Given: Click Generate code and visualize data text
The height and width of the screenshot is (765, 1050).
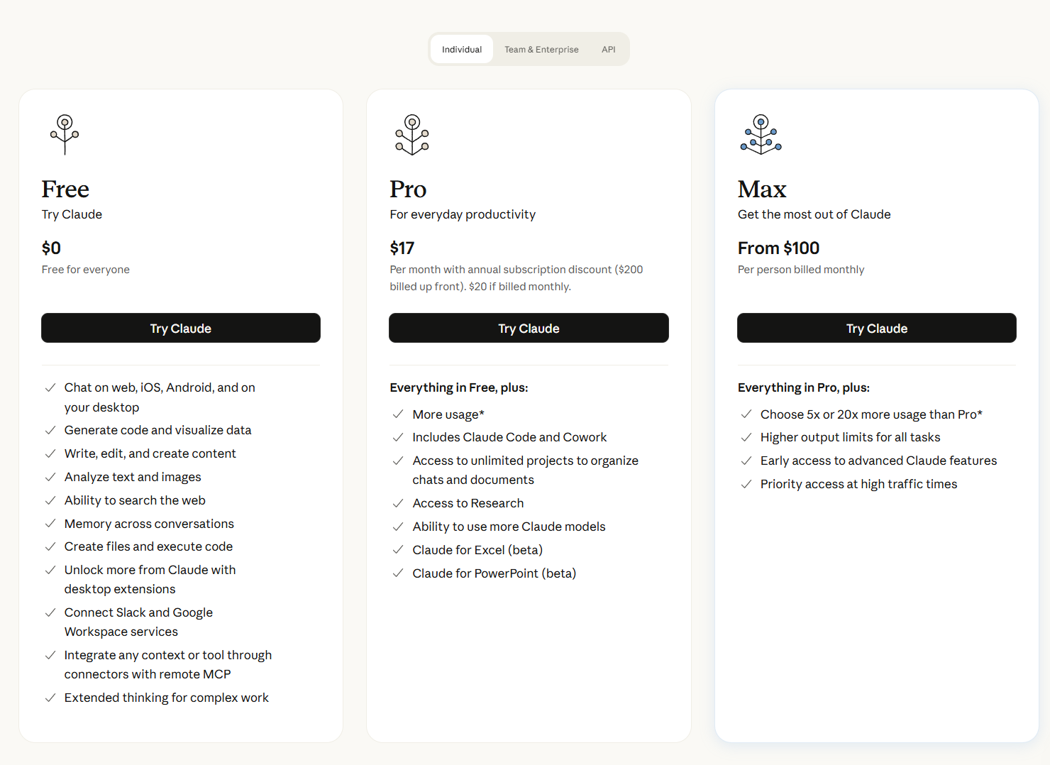Looking at the screenshot, I should 157,430.
